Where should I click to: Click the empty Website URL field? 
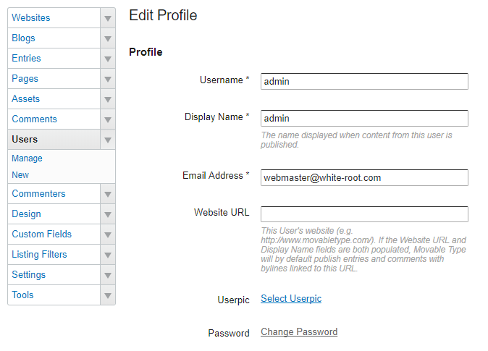364,214
